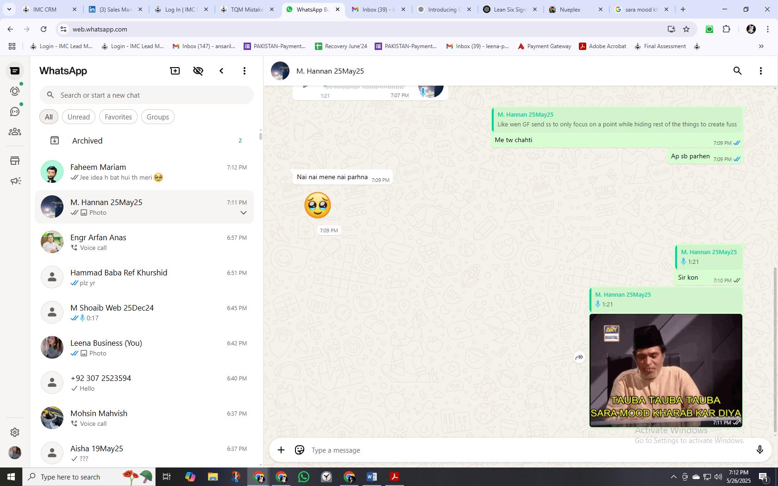
Task: Toggle the privacy blur eye icon
Action: coord(198,71)
